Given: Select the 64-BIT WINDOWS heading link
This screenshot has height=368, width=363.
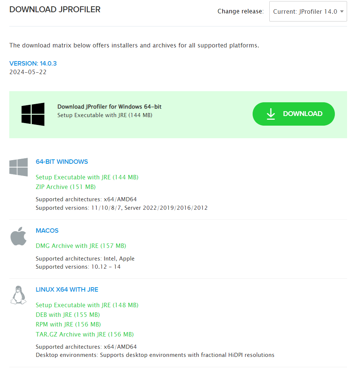Looking at the screenshot, I should [62, 162].
